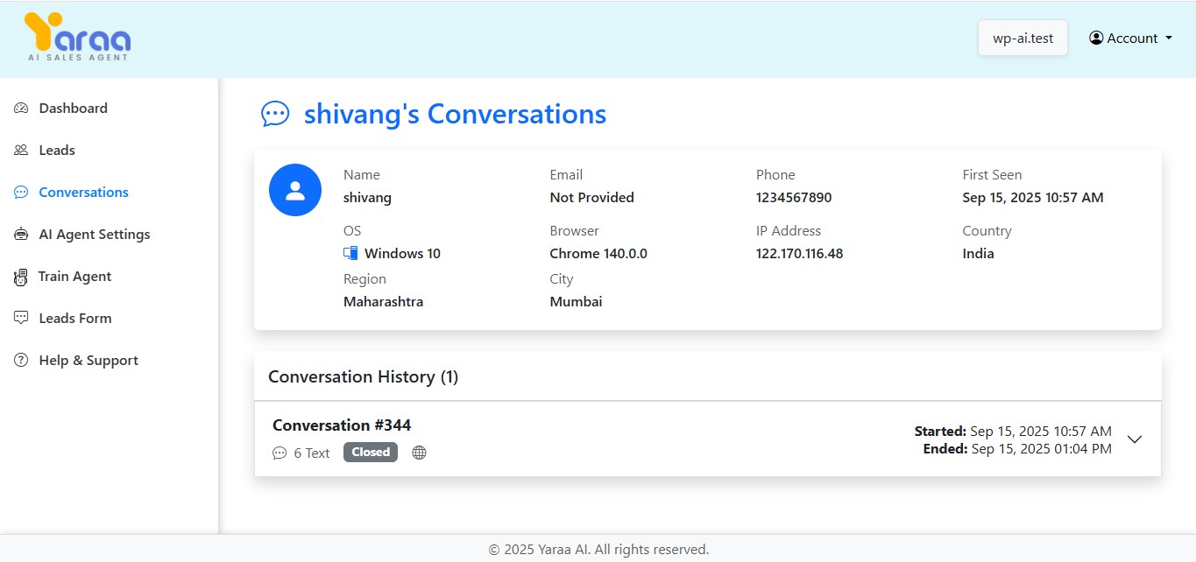Click the Leads people icon in sidebar

(x=21, y=151)
